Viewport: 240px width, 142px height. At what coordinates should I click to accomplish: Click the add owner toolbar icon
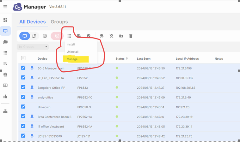(x=102, y=36)
